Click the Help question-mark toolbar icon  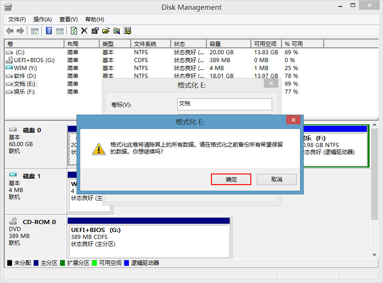[49, 31]
